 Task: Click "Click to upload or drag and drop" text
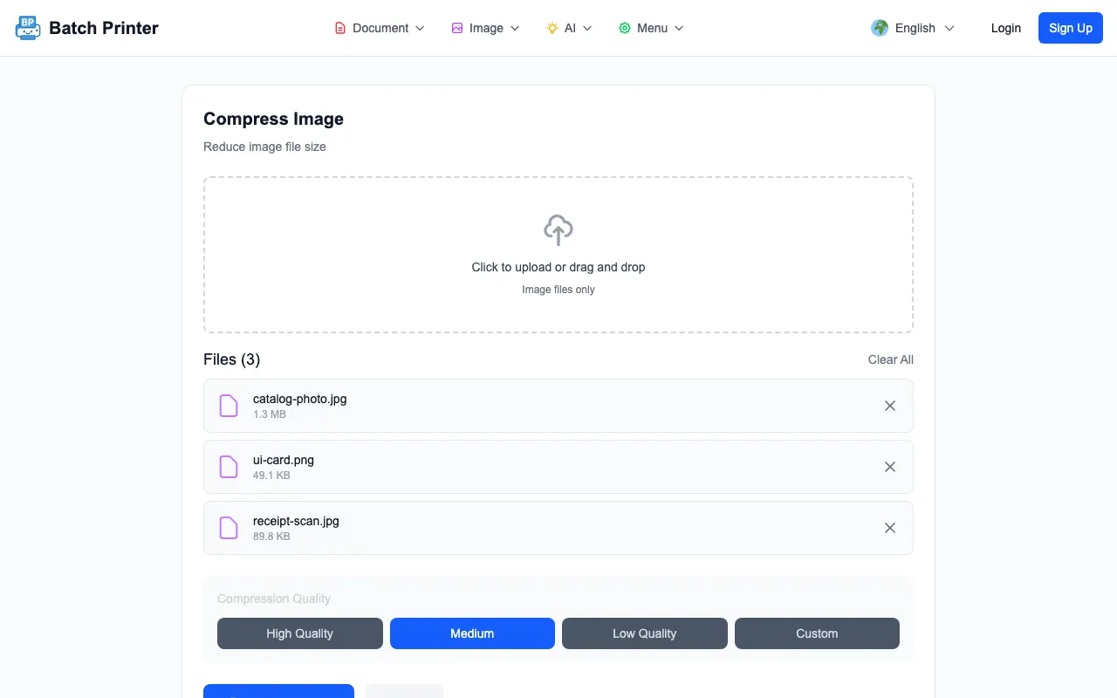558,267
